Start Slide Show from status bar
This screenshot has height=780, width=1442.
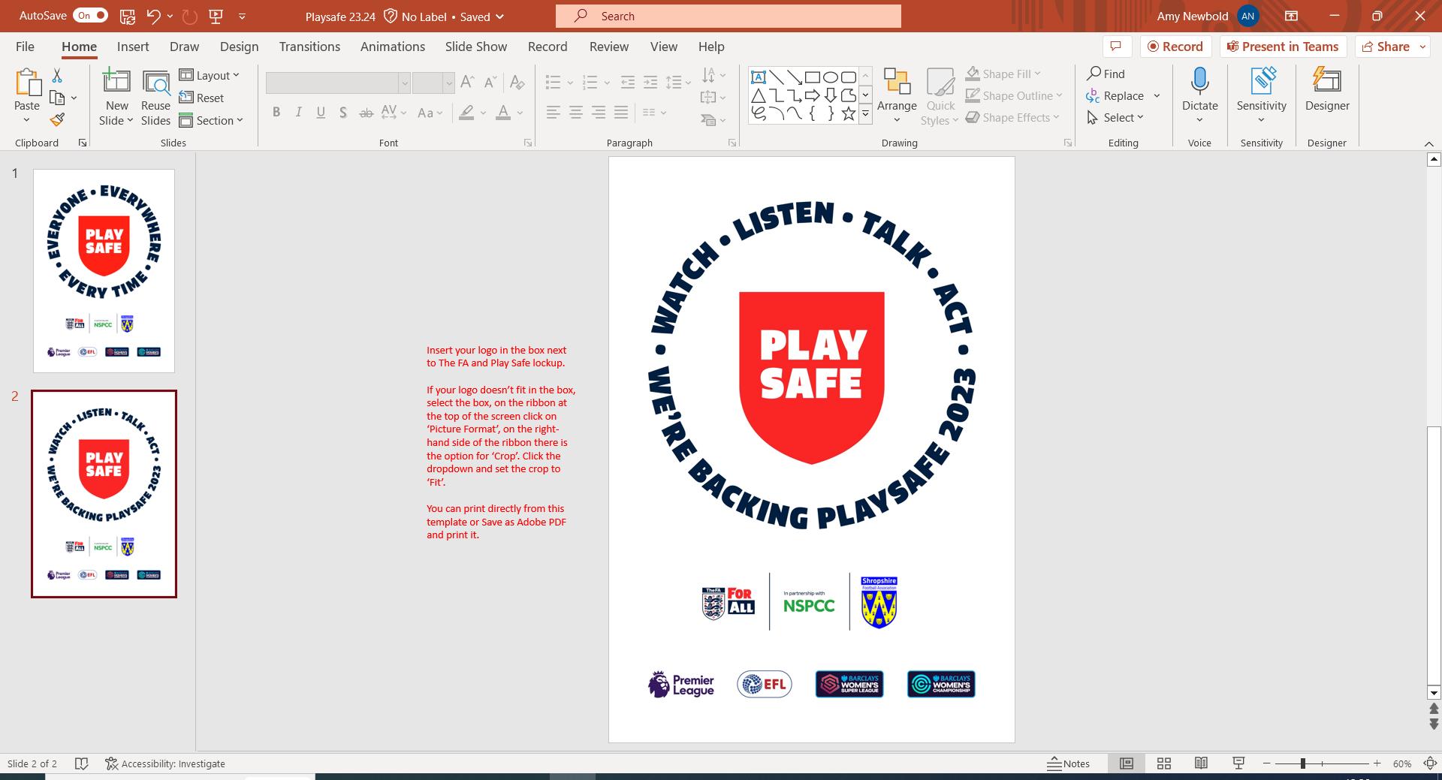(1238, 763)
